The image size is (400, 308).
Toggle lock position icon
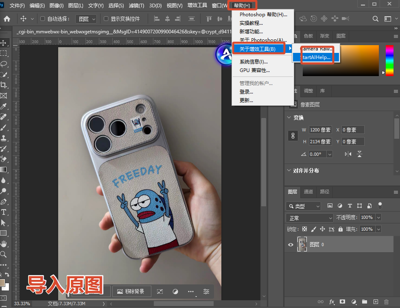pyautogui.click(x=322, y=229)
